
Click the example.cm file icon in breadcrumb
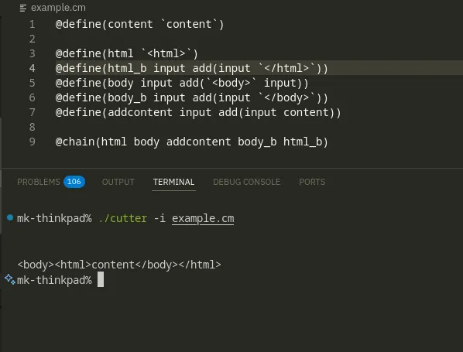[22, 9]
